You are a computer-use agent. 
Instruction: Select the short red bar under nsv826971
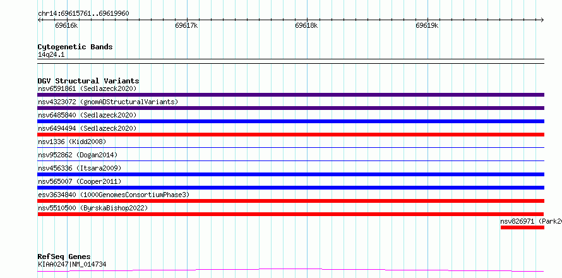(522, 227)
